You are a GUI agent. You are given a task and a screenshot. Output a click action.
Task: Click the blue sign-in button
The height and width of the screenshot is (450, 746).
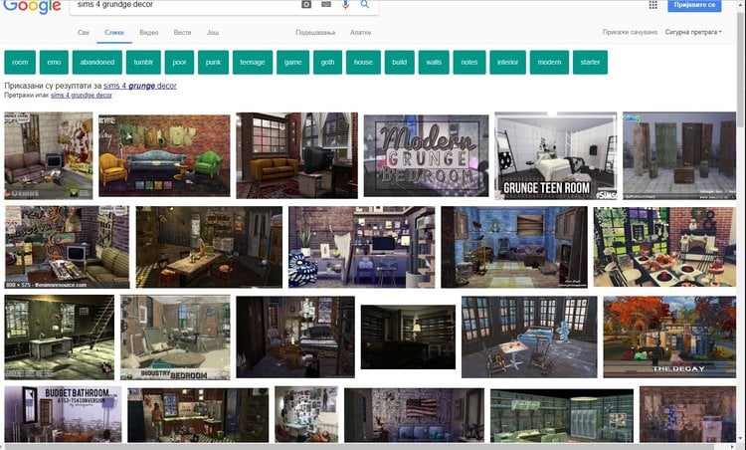click(694, 5)
